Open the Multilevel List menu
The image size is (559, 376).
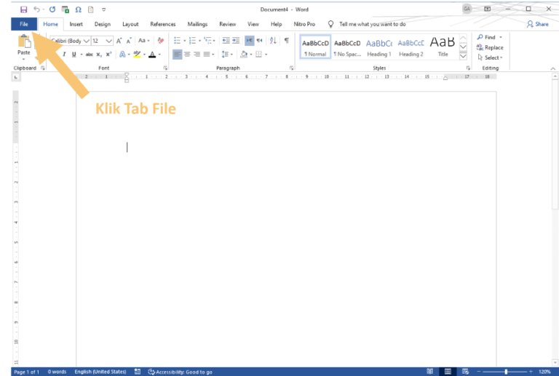click(x=210, y=41)
